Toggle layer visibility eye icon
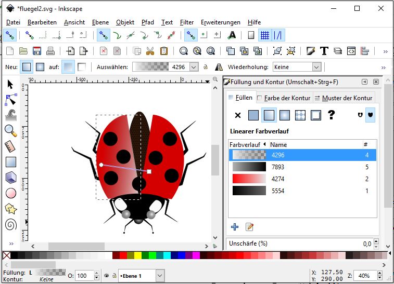The image size is (394, 284). pyautogui.click(x=106, y=276)
